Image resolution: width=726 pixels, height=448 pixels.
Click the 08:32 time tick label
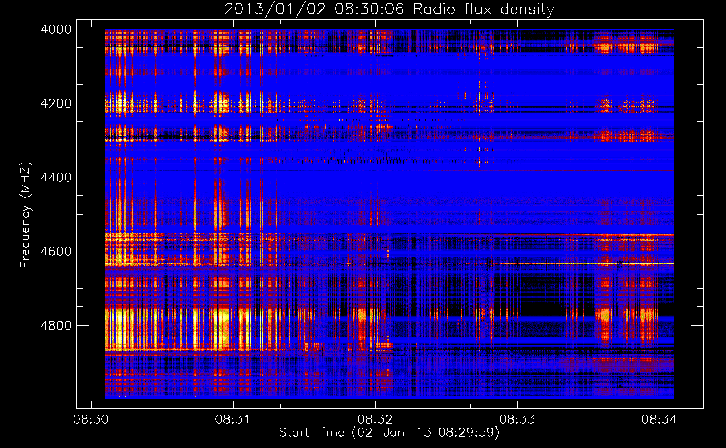(x=375, y=420)
